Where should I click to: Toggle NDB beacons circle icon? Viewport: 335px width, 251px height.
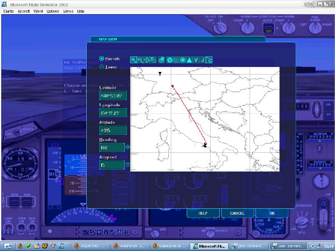click(183, 60)
